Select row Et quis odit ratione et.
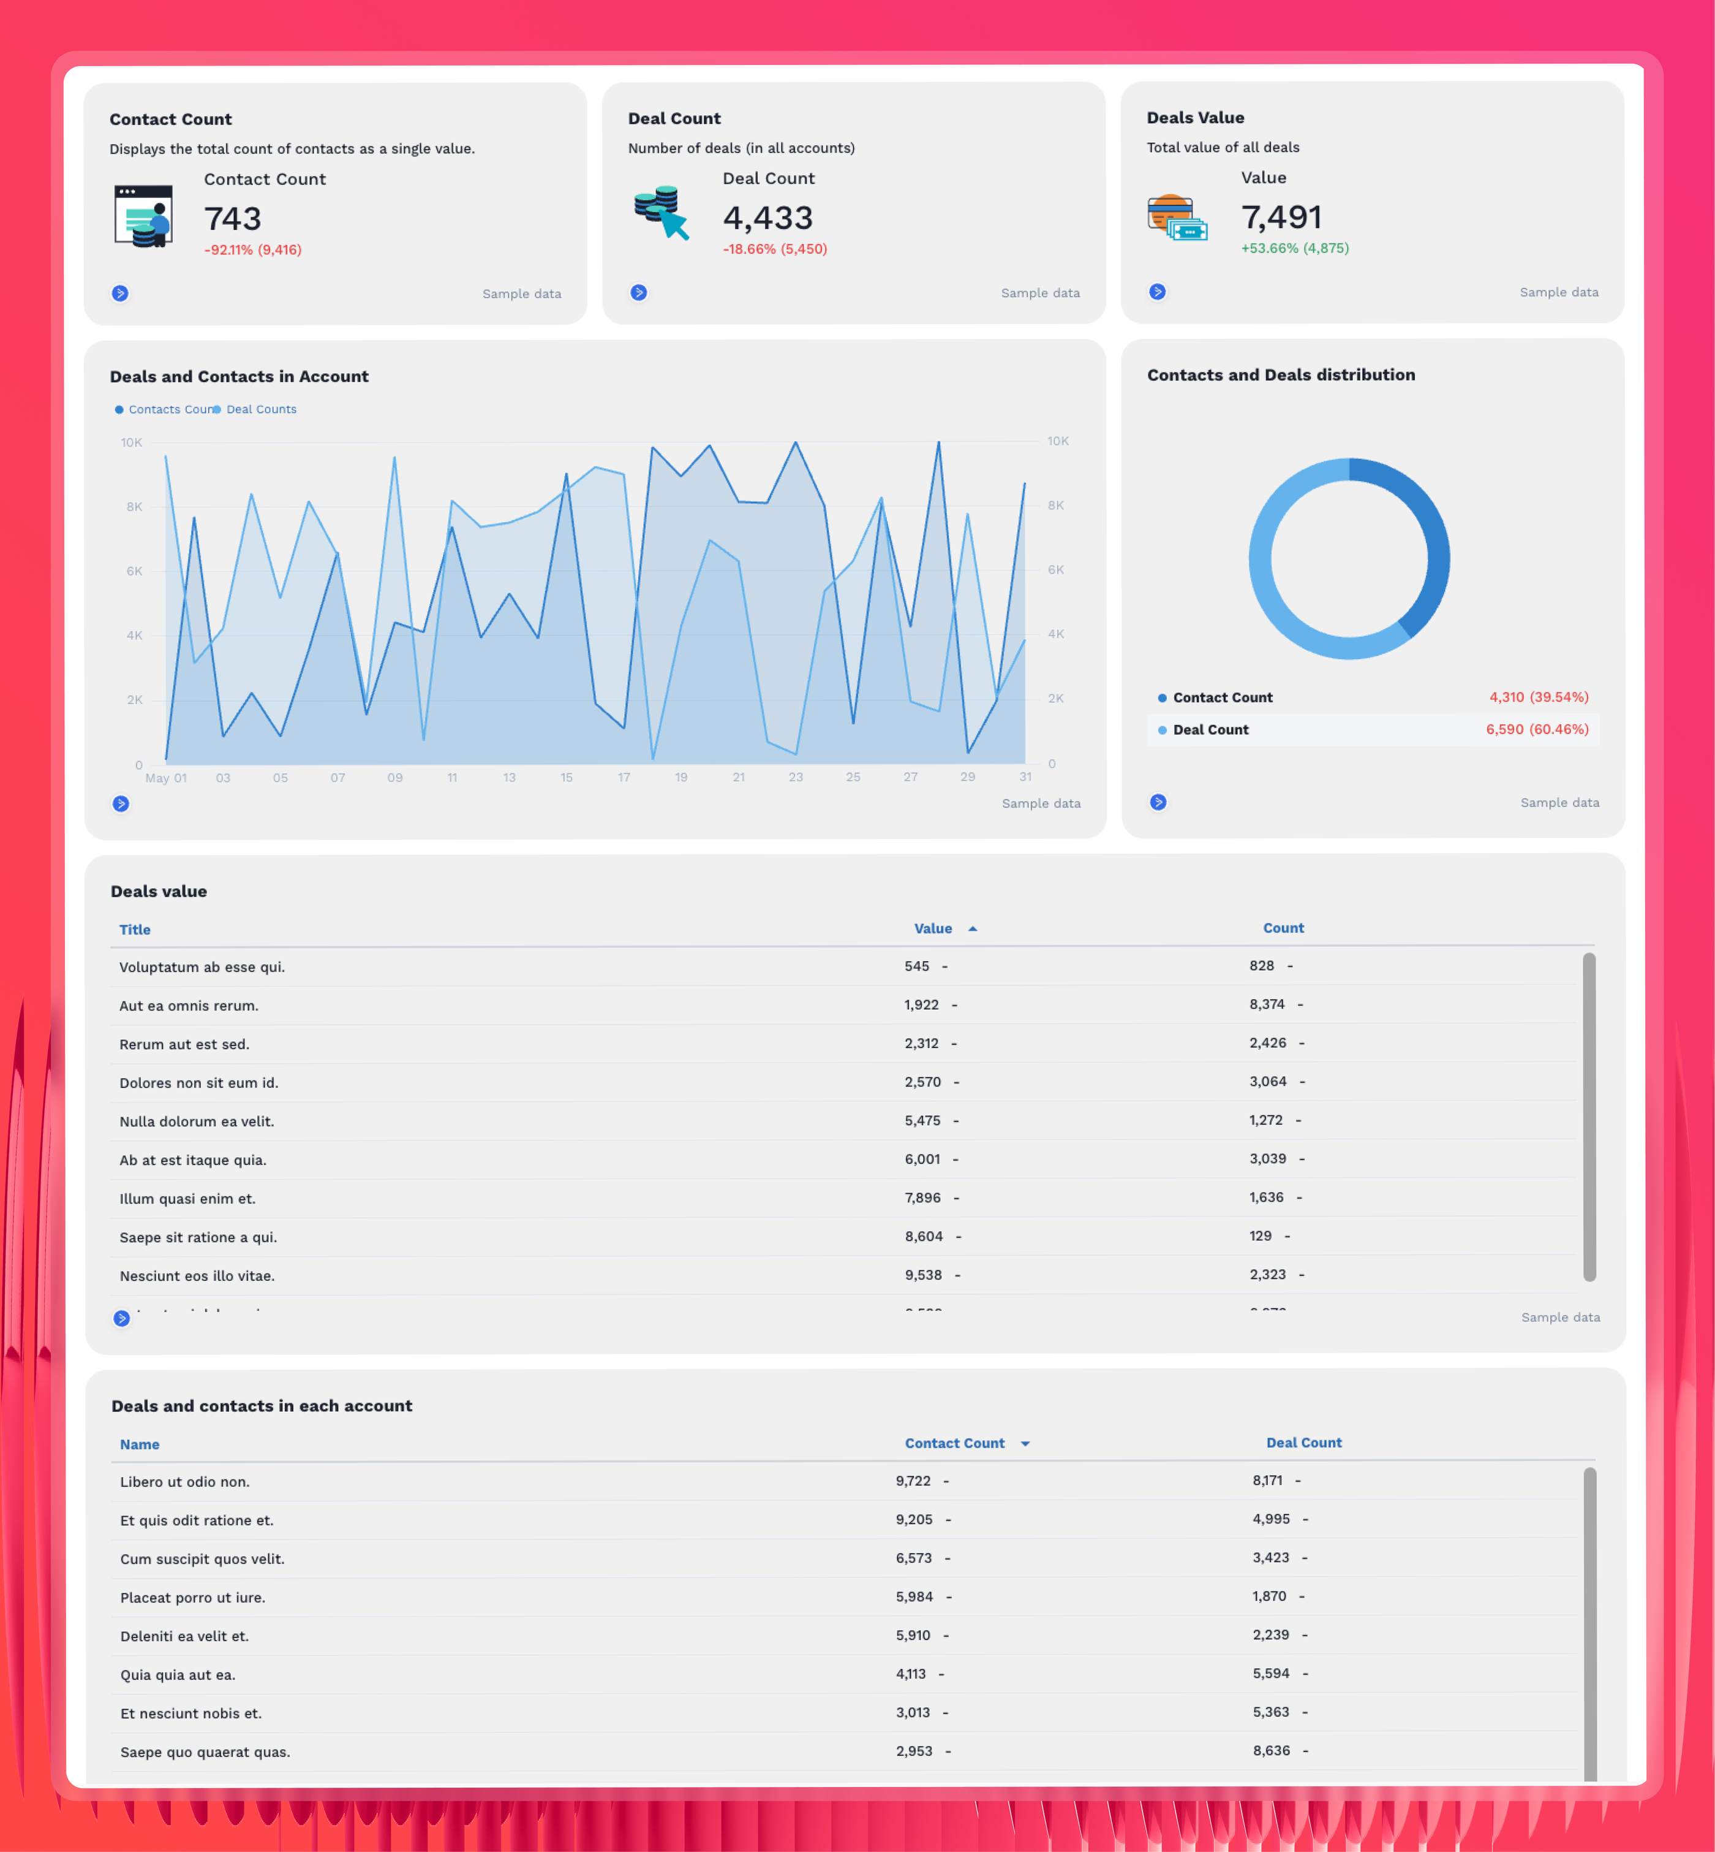This screenshot has width=1715, height=1852. pos(843,1520)
